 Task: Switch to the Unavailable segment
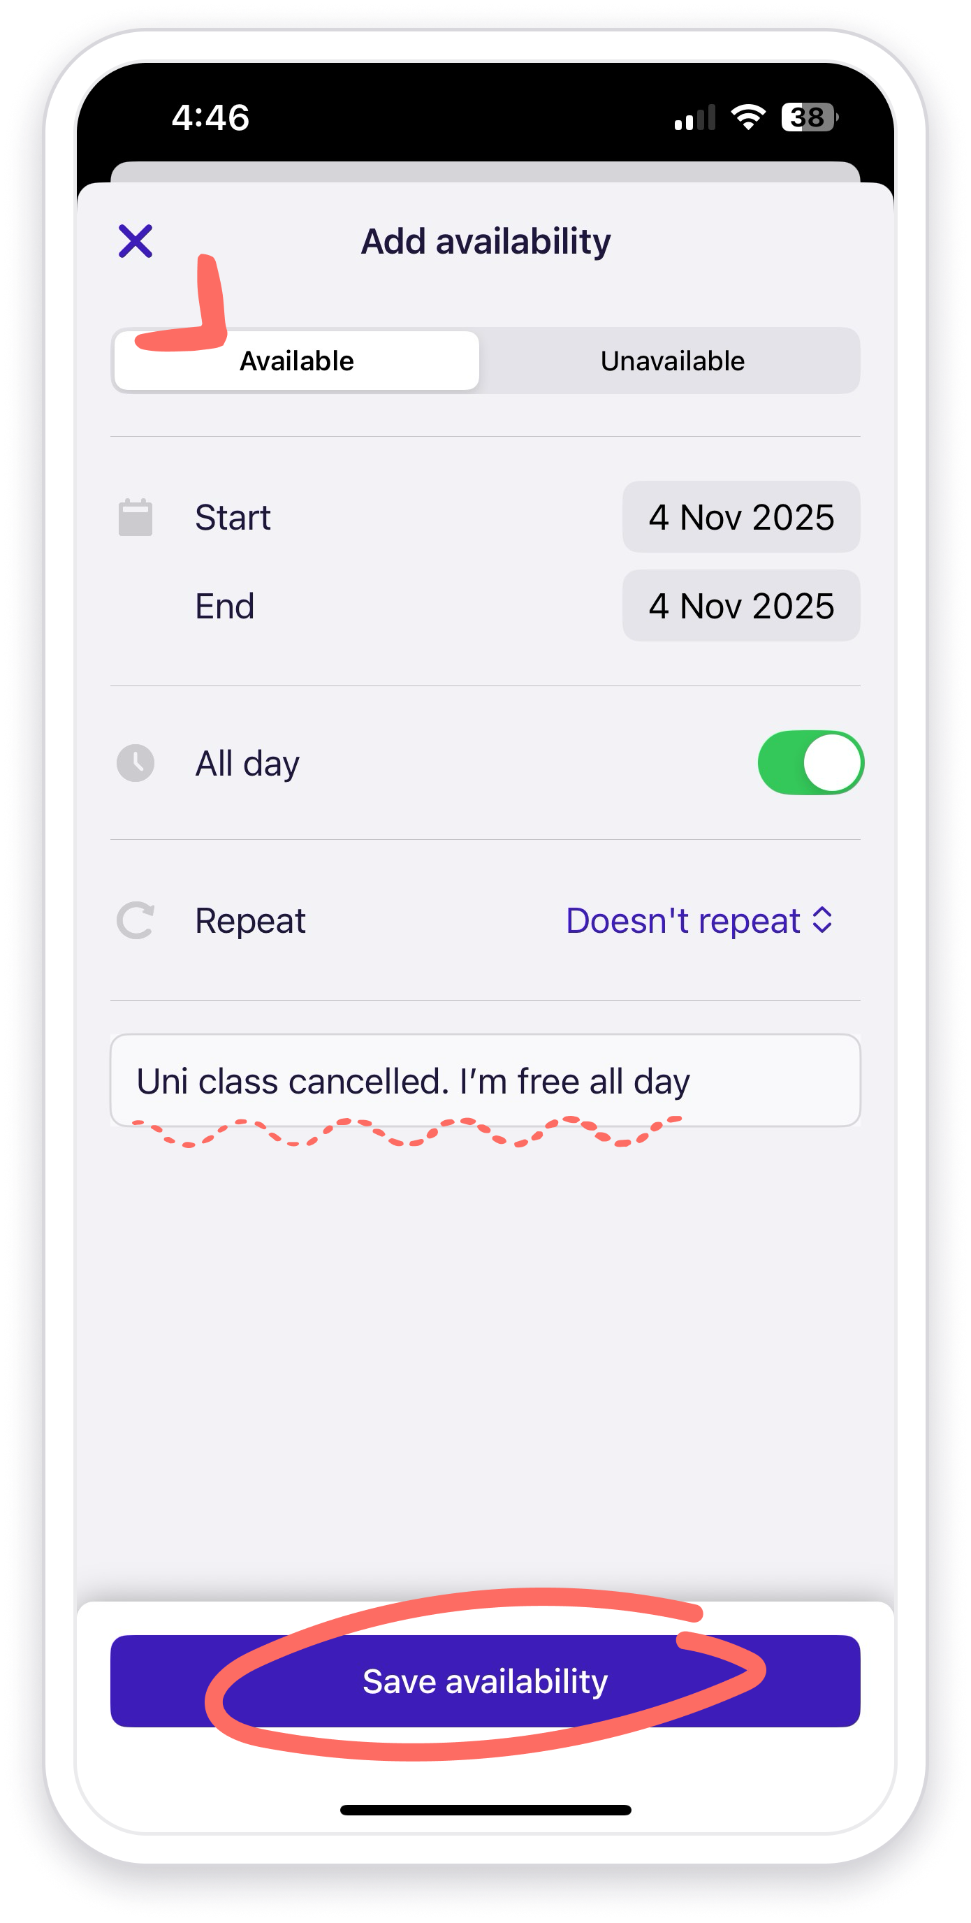point(672,361)
